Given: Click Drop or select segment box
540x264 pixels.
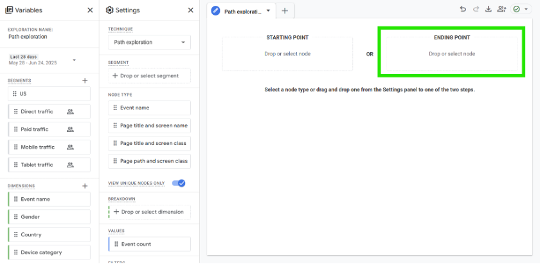Looking at the screenshot, I should 149,75.
